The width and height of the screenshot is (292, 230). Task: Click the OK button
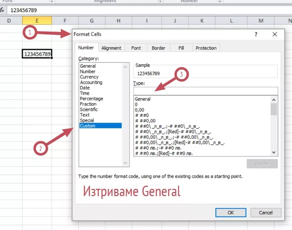tap(231, 213)
